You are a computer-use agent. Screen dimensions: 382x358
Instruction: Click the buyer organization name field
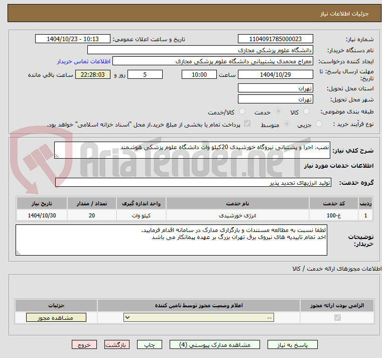[200, 50]
